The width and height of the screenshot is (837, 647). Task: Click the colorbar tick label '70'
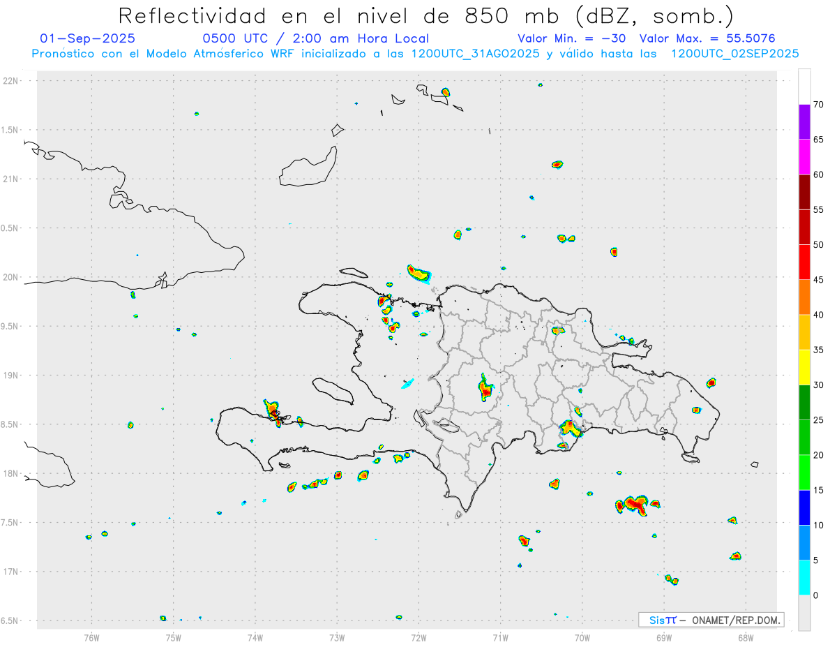(x=819, y=105)
